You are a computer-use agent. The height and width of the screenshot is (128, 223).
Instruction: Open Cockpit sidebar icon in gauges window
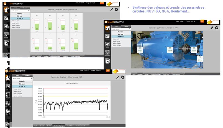tap(6, 10)
